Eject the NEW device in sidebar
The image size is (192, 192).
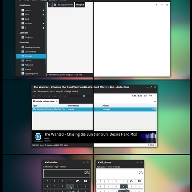[43, 15]
